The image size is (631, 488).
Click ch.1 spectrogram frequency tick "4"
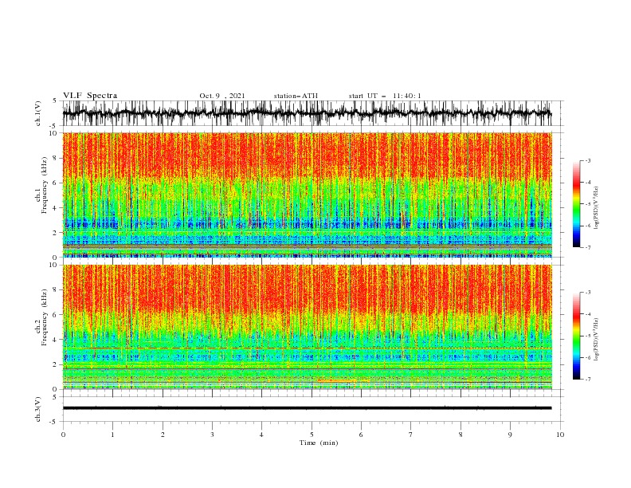click(56, 208)
